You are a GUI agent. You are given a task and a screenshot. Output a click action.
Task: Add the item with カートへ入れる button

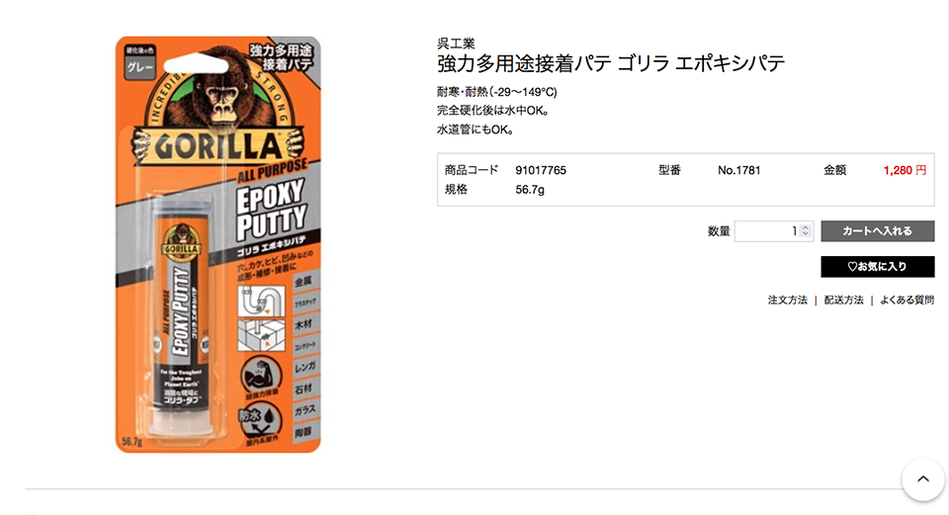click(878, 231)
